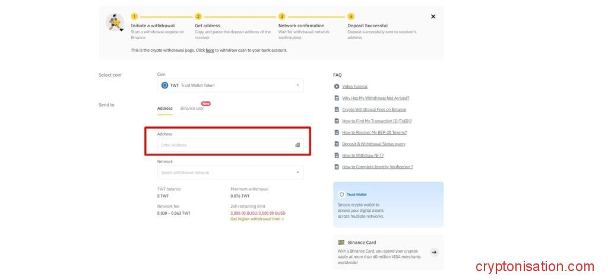Open Why Has My Withdrawal Not Arrived
This screenshot has width=608, height=280.
click(x=375, y=98)
